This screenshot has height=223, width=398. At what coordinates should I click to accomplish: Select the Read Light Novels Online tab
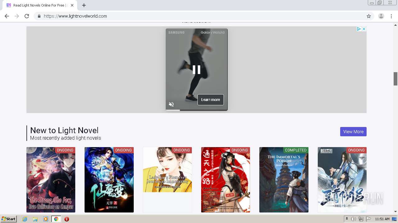pos(40,5)
